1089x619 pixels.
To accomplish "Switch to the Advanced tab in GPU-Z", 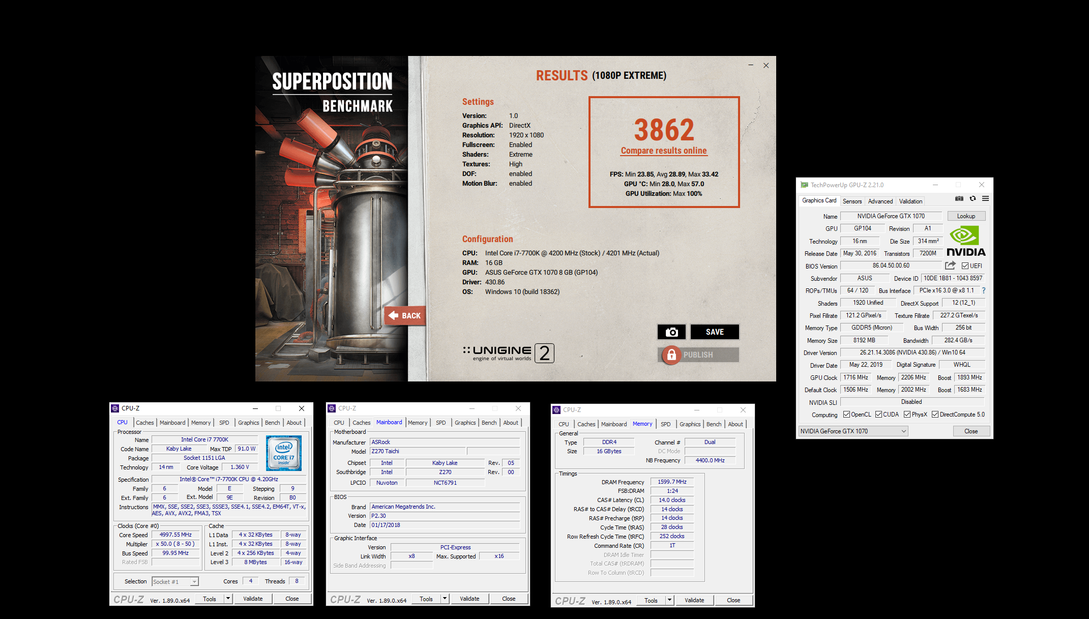I will (880, 201).
